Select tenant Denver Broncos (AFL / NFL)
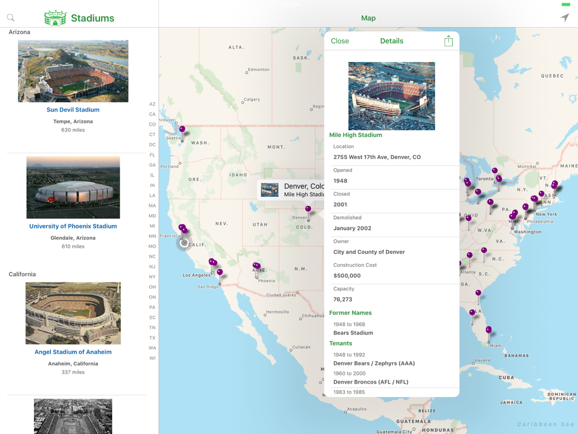578x434 pixels. (371, 382)
